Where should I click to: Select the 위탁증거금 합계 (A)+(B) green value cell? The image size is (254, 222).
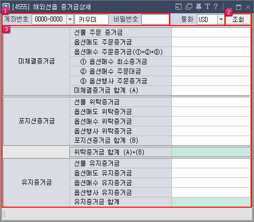(x=211, y=152)
